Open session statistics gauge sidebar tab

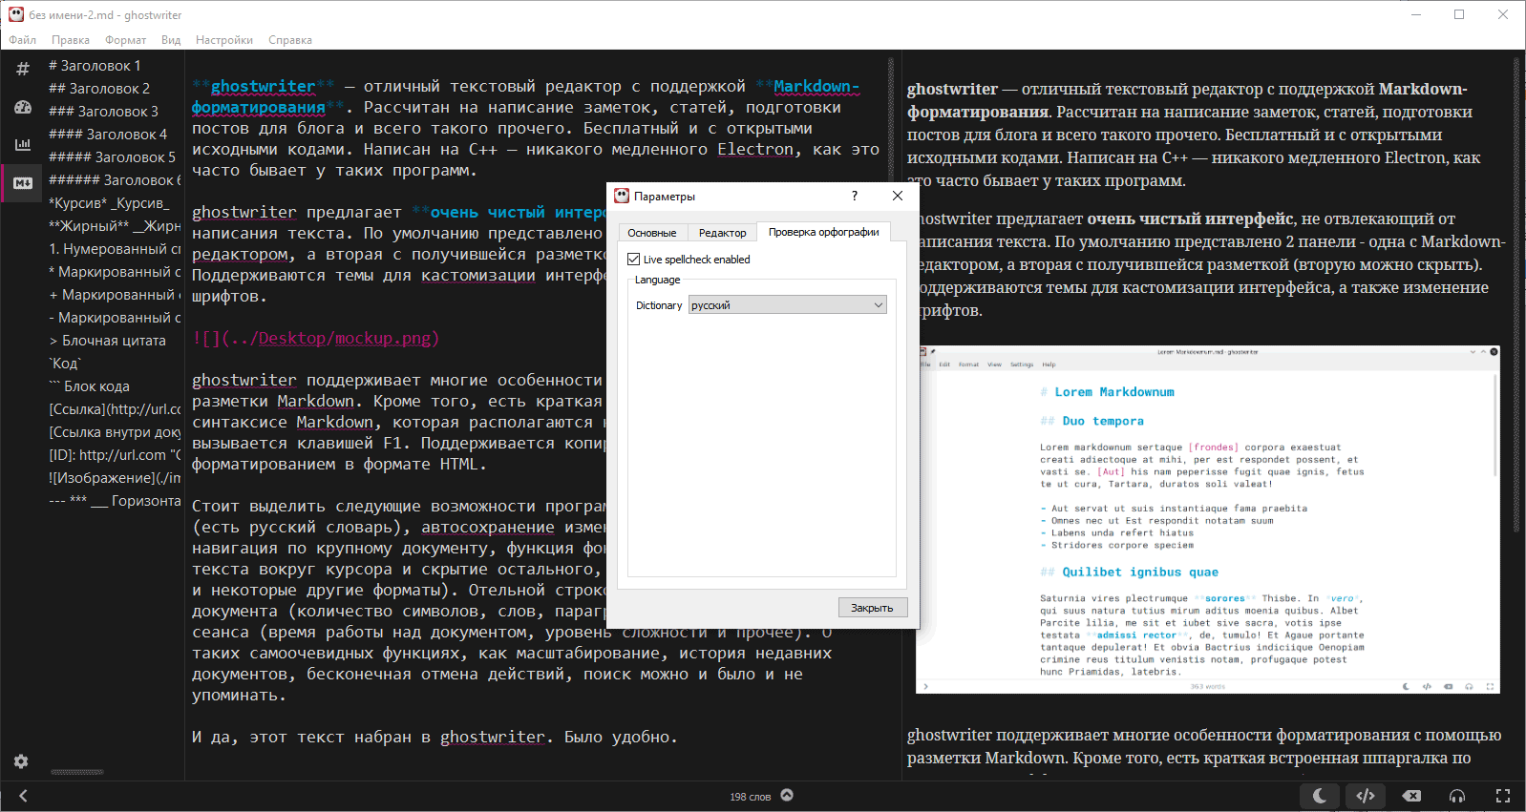click(23, 107)
